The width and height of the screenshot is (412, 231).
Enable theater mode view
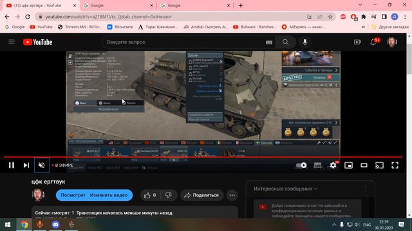(364, 166)
